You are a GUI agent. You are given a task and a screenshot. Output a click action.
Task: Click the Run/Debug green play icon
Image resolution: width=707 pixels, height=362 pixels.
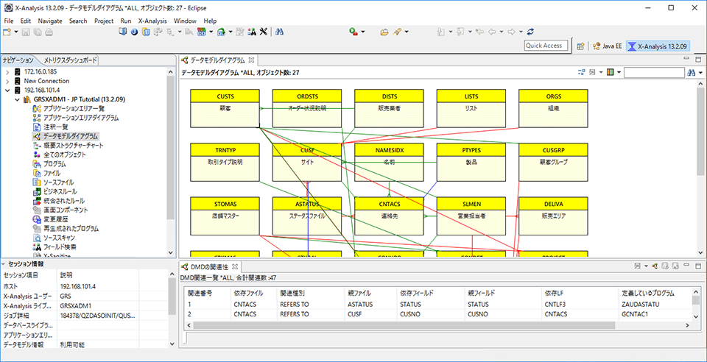[x=353, y=32]
